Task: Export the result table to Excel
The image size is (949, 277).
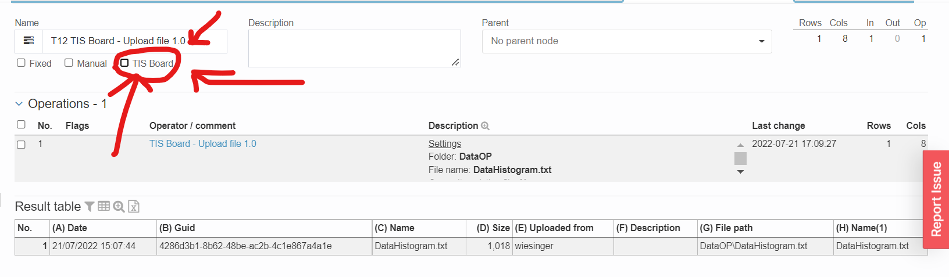Action: click(x=134, y=206)
